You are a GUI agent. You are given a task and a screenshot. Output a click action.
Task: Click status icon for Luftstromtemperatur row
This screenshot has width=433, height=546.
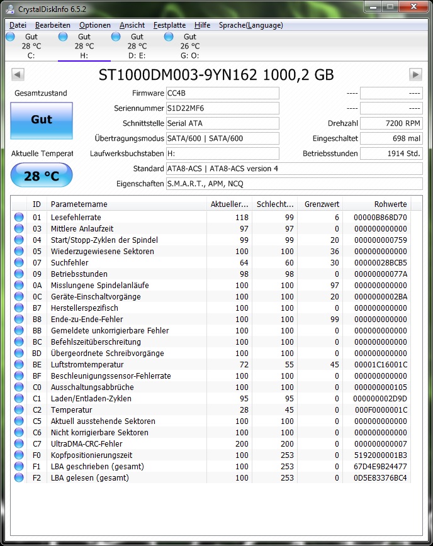pos(19,364)
